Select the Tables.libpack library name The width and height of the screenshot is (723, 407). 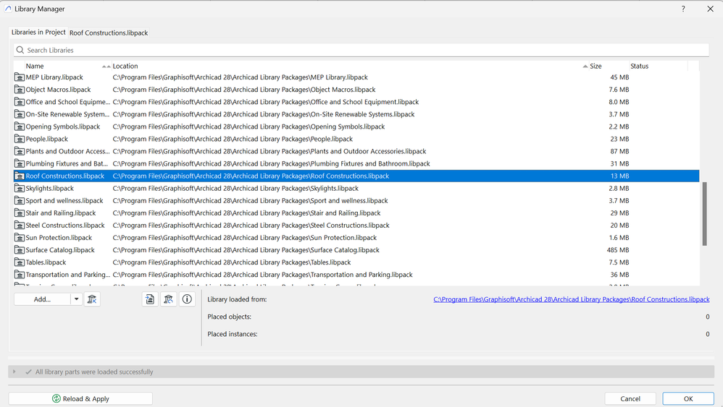[46, 262]
